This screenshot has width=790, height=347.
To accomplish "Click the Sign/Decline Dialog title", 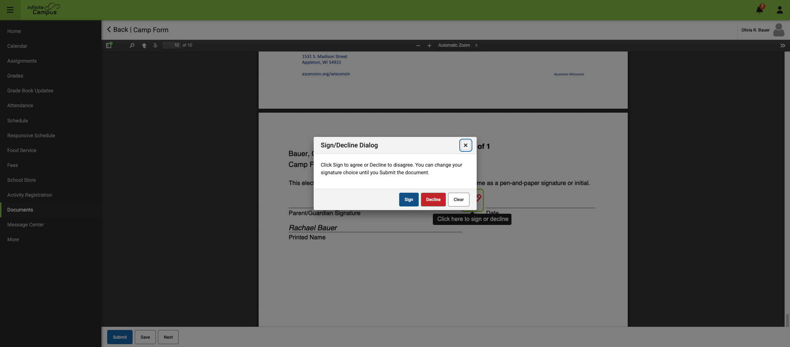I will 349,145.
